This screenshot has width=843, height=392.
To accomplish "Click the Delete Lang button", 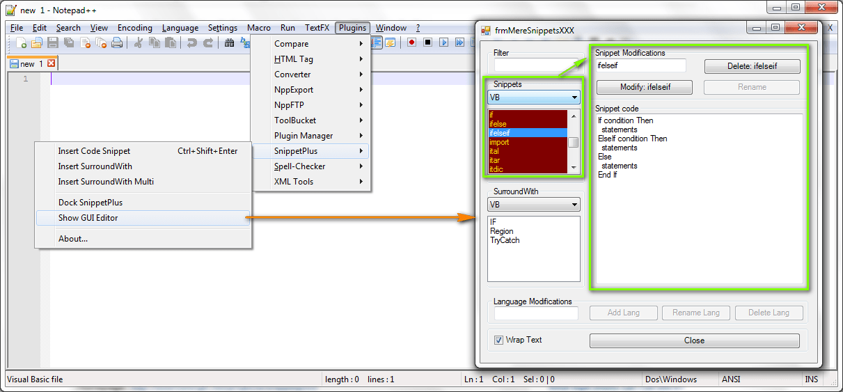I will [769, 313].
